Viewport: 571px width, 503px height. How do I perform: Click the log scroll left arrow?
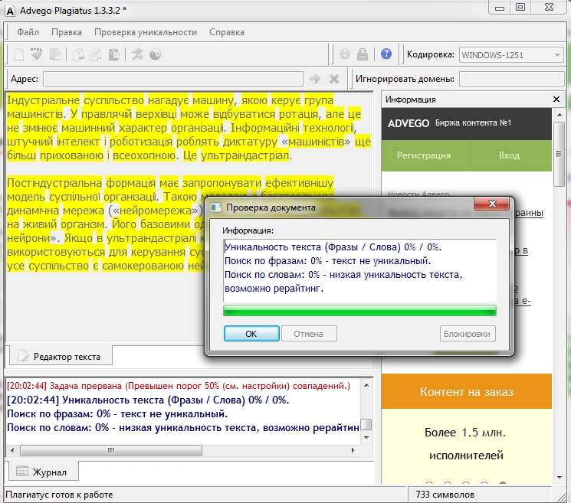point(12,450)
